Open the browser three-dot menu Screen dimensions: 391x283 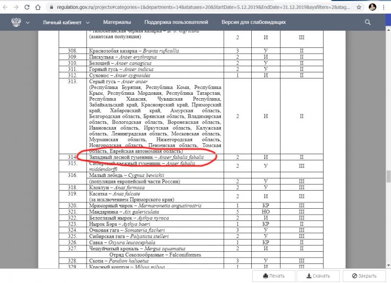click(384, 7)
